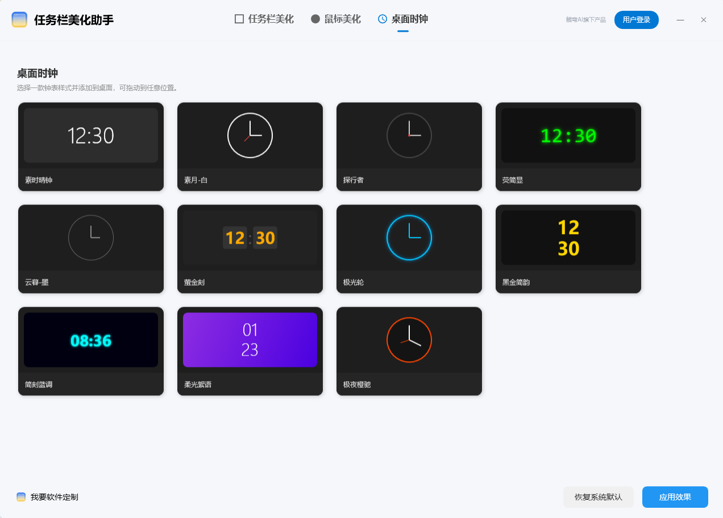The width and height of the screenshot is (723, 518).
Task: Select the 萤金刻 flip clock style
Action: coord(250,249)
